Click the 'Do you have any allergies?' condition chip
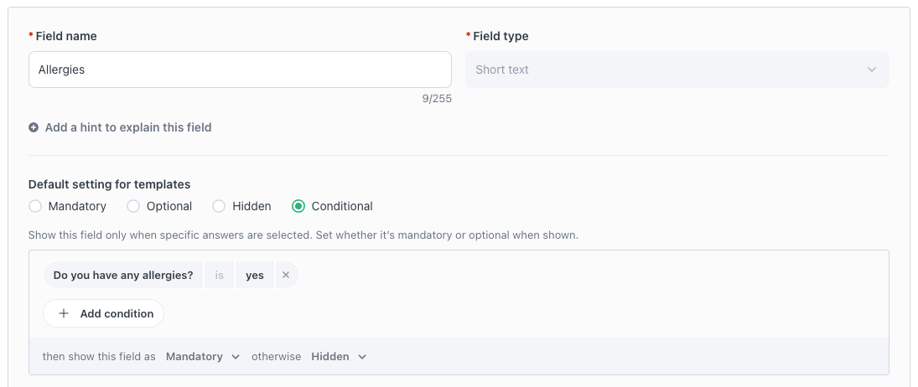 coord(123,275)
